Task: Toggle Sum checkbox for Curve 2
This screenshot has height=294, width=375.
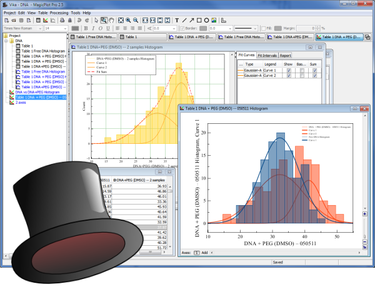Action: point(315,76)
